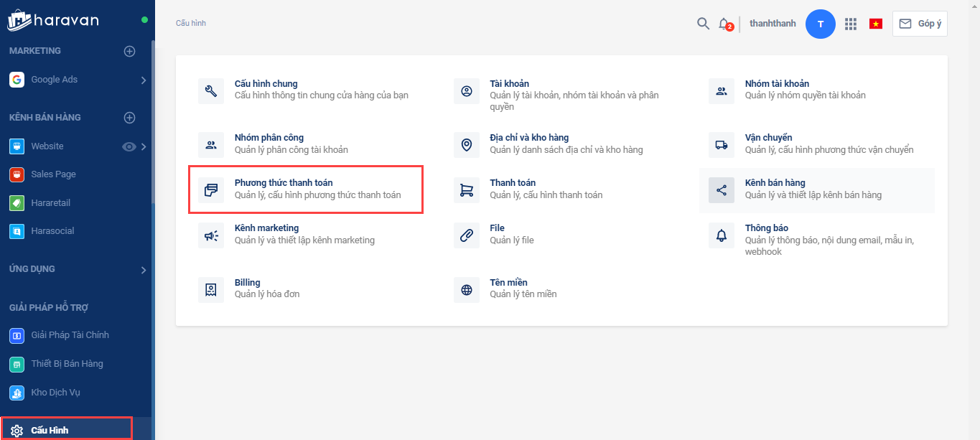The height and width of the screenshot is (440, 980).
Task: Click the Giải Pháp Tài Chính icon
Action: (x=17, y=335)
